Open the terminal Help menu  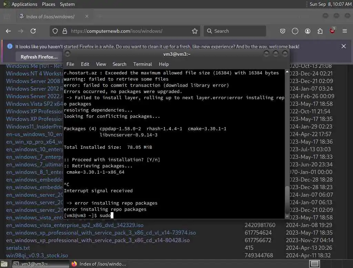pyautogui.click(x=164, y=64)
